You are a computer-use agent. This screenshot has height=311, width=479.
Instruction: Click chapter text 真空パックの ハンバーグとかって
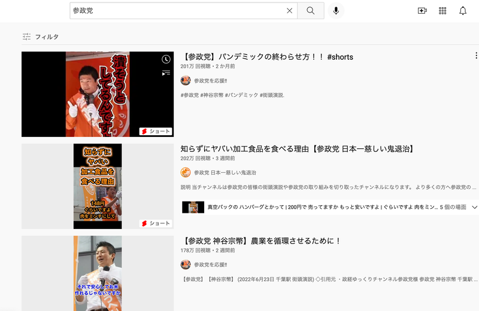point(323,207)
